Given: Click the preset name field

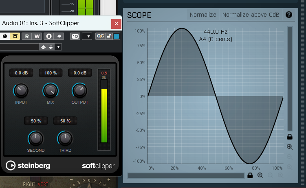Looking at the screenshot, I should (x=20, y=47).
